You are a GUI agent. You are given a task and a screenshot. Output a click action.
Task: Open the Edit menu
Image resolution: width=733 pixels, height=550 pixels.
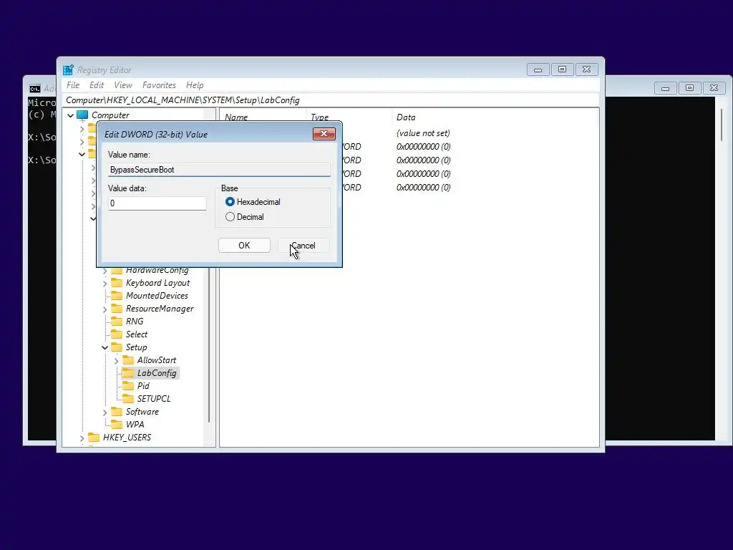click(x=97, y=85)
